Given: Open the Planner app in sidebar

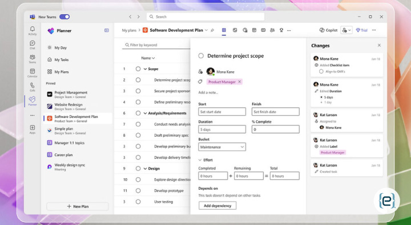Looking at the screenshot, I should point(33,101).
